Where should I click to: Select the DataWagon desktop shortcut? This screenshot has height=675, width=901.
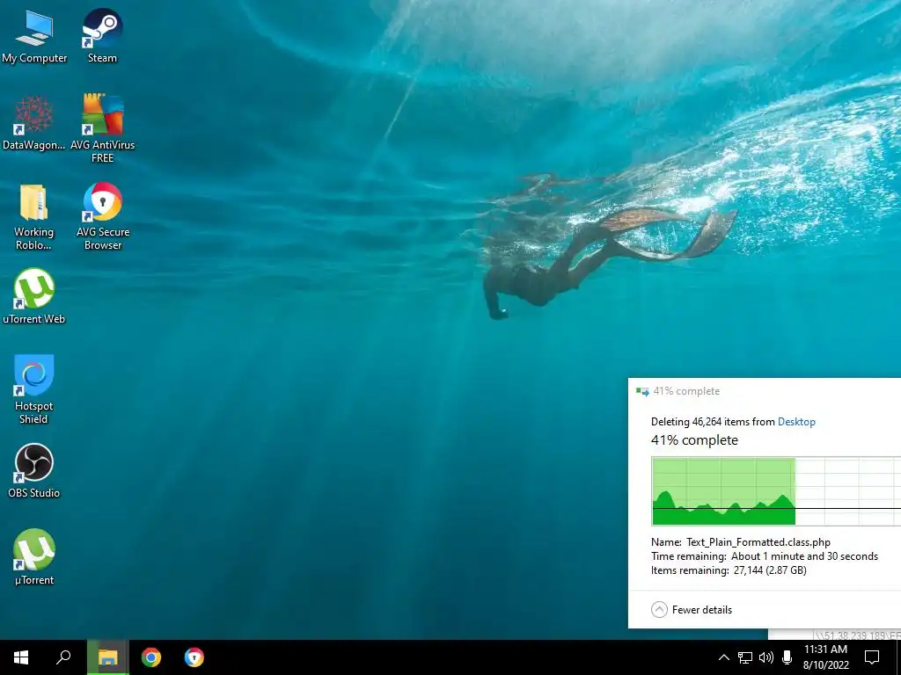tap(34, 123)
